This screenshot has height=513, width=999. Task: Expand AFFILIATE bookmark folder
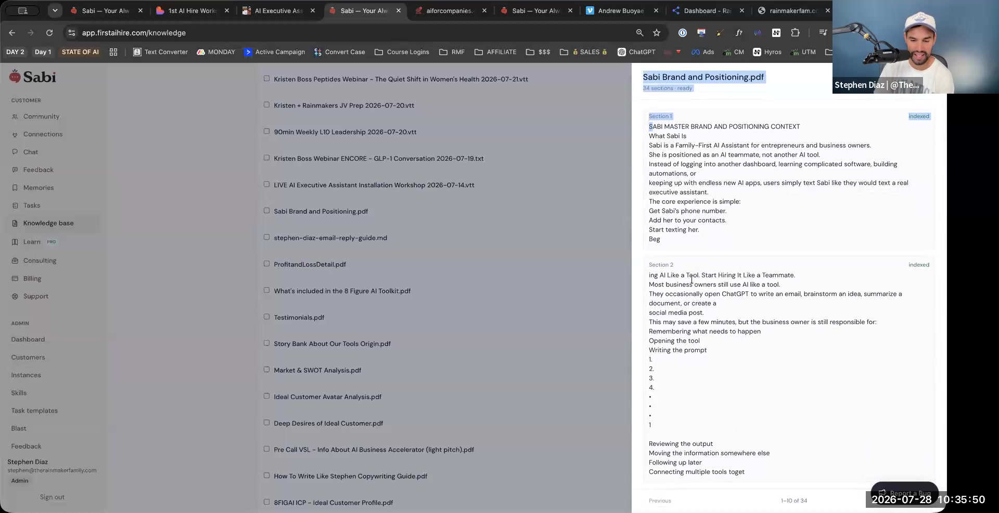click(x=495, y=52)
